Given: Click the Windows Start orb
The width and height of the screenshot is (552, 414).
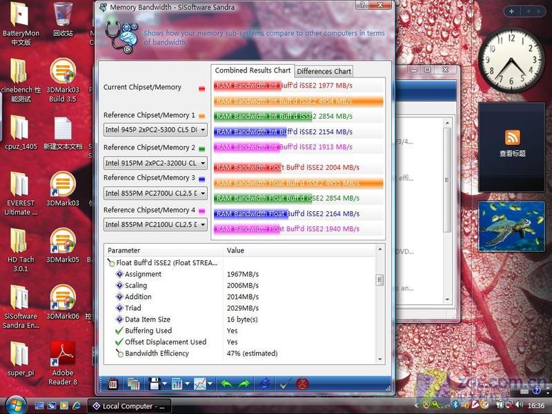Looking at the screenshot, I should coord(14,405).
